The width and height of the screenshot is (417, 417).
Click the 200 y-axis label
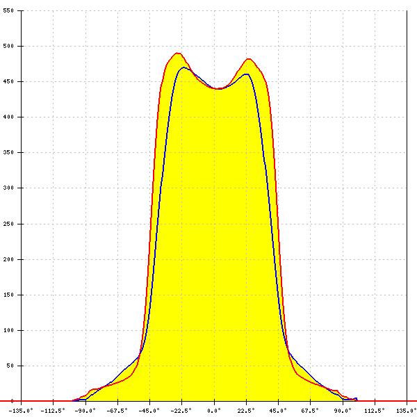(x=8, y=259)
